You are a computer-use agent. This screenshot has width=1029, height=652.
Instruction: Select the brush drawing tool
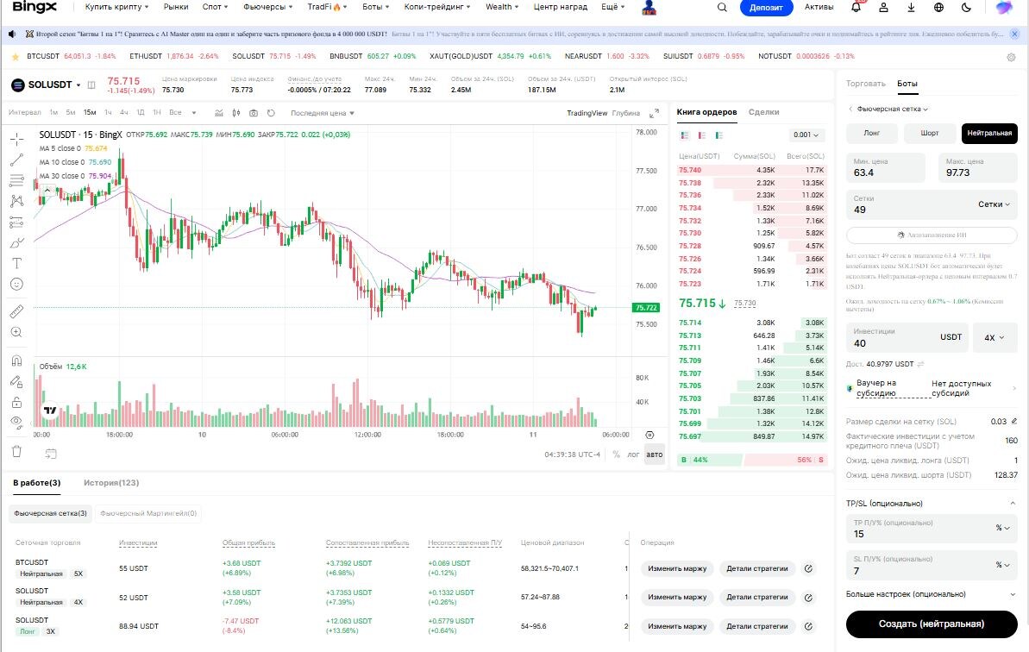click(x=17, y=242)
